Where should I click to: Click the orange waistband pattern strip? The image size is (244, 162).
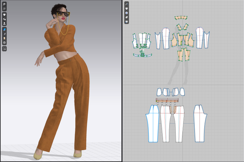[167, 100]
